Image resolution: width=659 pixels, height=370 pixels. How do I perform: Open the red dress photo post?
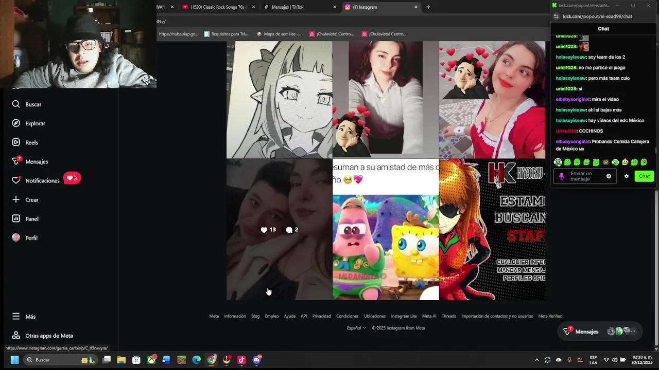(492, 100)
